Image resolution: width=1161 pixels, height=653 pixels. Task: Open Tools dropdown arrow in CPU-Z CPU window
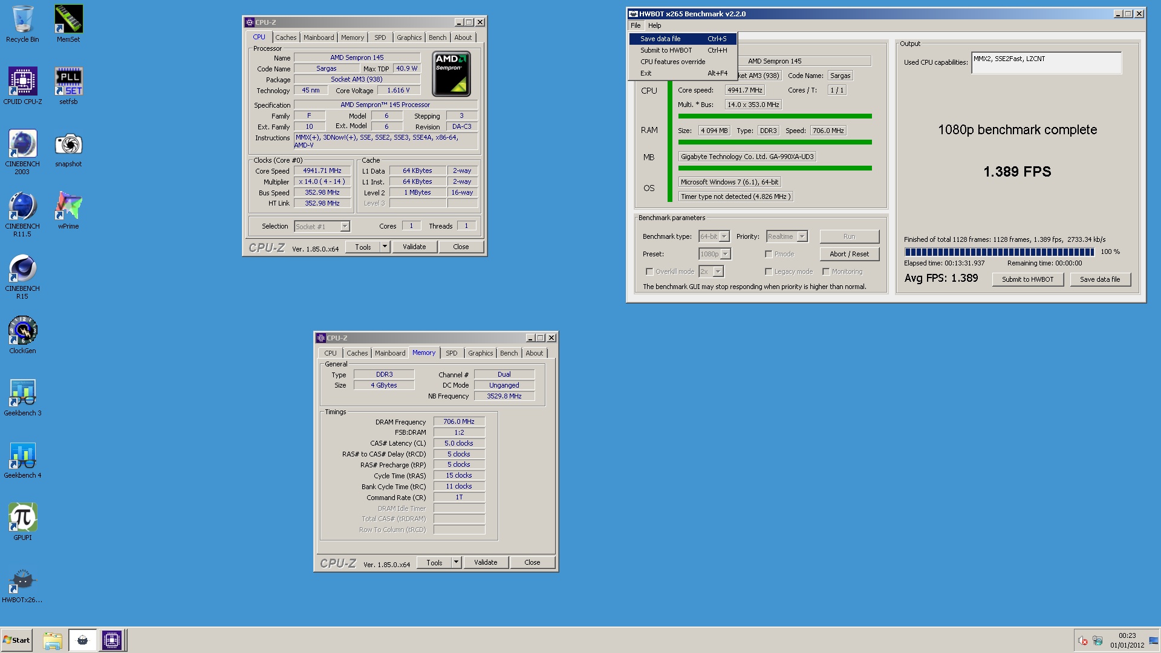click(x=385, y=247)
